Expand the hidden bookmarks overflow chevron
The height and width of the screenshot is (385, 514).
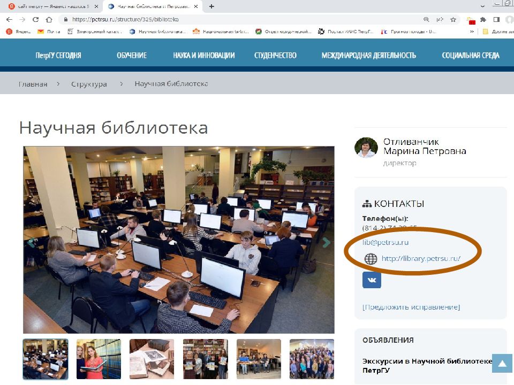tap(472, 32)
